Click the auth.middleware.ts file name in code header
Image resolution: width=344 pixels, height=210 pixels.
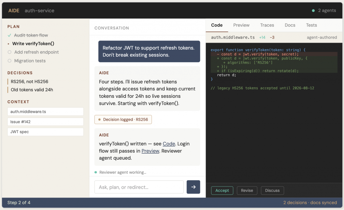[233, 37]
